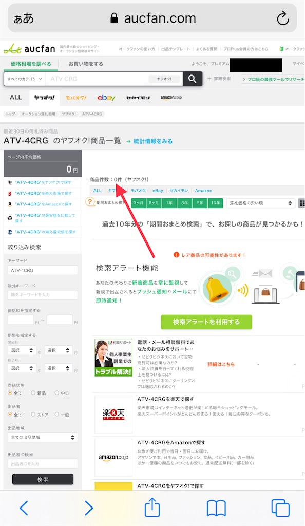305x526 pixels.
Task: Open the 開始月 year dropdown
Action: pos(22,350)
